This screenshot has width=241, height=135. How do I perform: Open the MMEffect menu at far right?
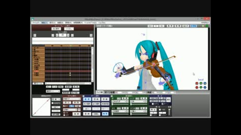[x=205, y=23]
